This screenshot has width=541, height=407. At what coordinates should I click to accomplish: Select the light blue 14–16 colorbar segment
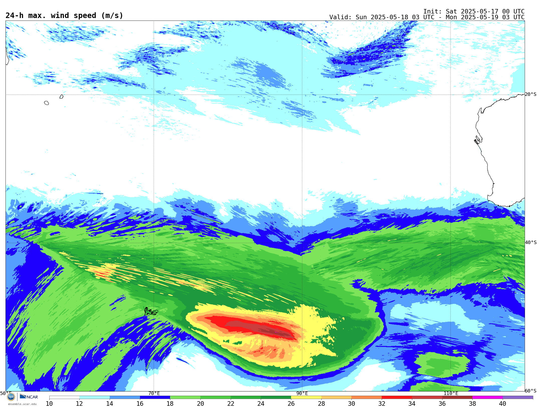pos(125,397)
